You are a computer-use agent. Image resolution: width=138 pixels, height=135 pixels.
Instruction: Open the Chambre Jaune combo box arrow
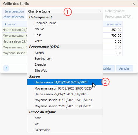point(100,11)
